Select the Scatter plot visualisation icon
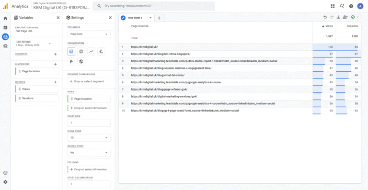 (101, 51)
